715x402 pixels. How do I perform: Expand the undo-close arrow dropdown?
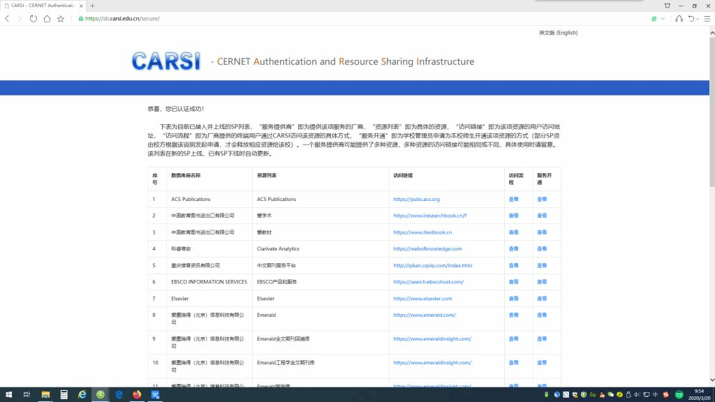(x=698, y=19)
